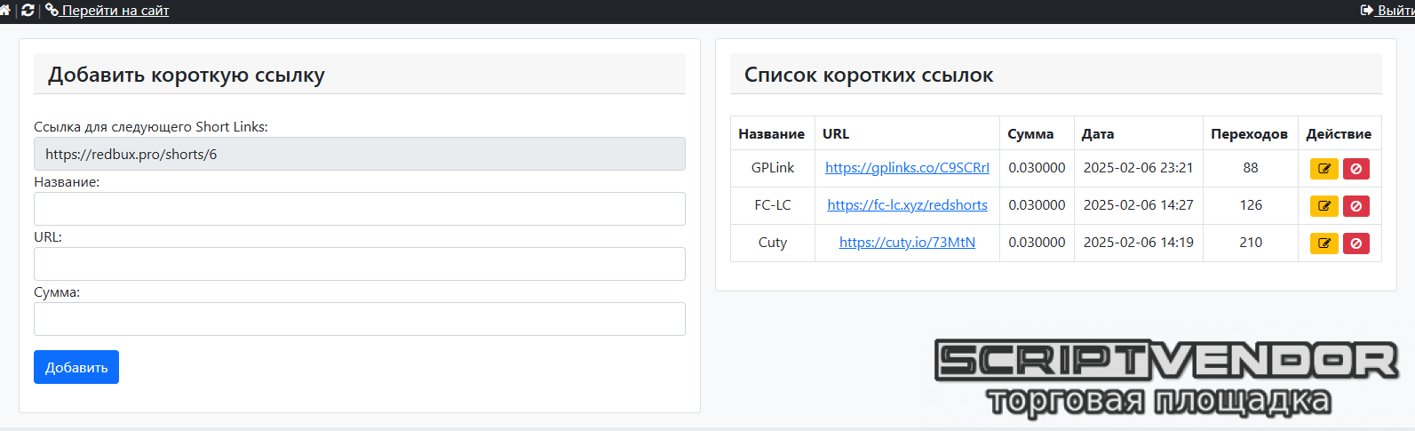Open the fc-lc.xyz/redshorts URL

[x=907, y=205]
